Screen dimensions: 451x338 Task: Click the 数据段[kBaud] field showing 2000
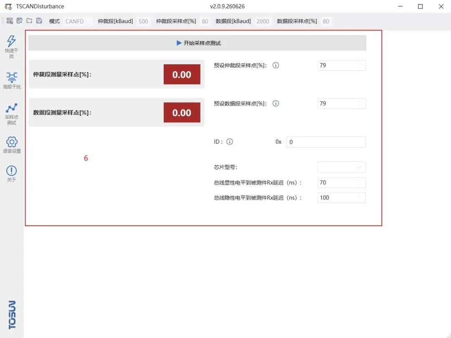pyautogui.click(x=263, y=21)
